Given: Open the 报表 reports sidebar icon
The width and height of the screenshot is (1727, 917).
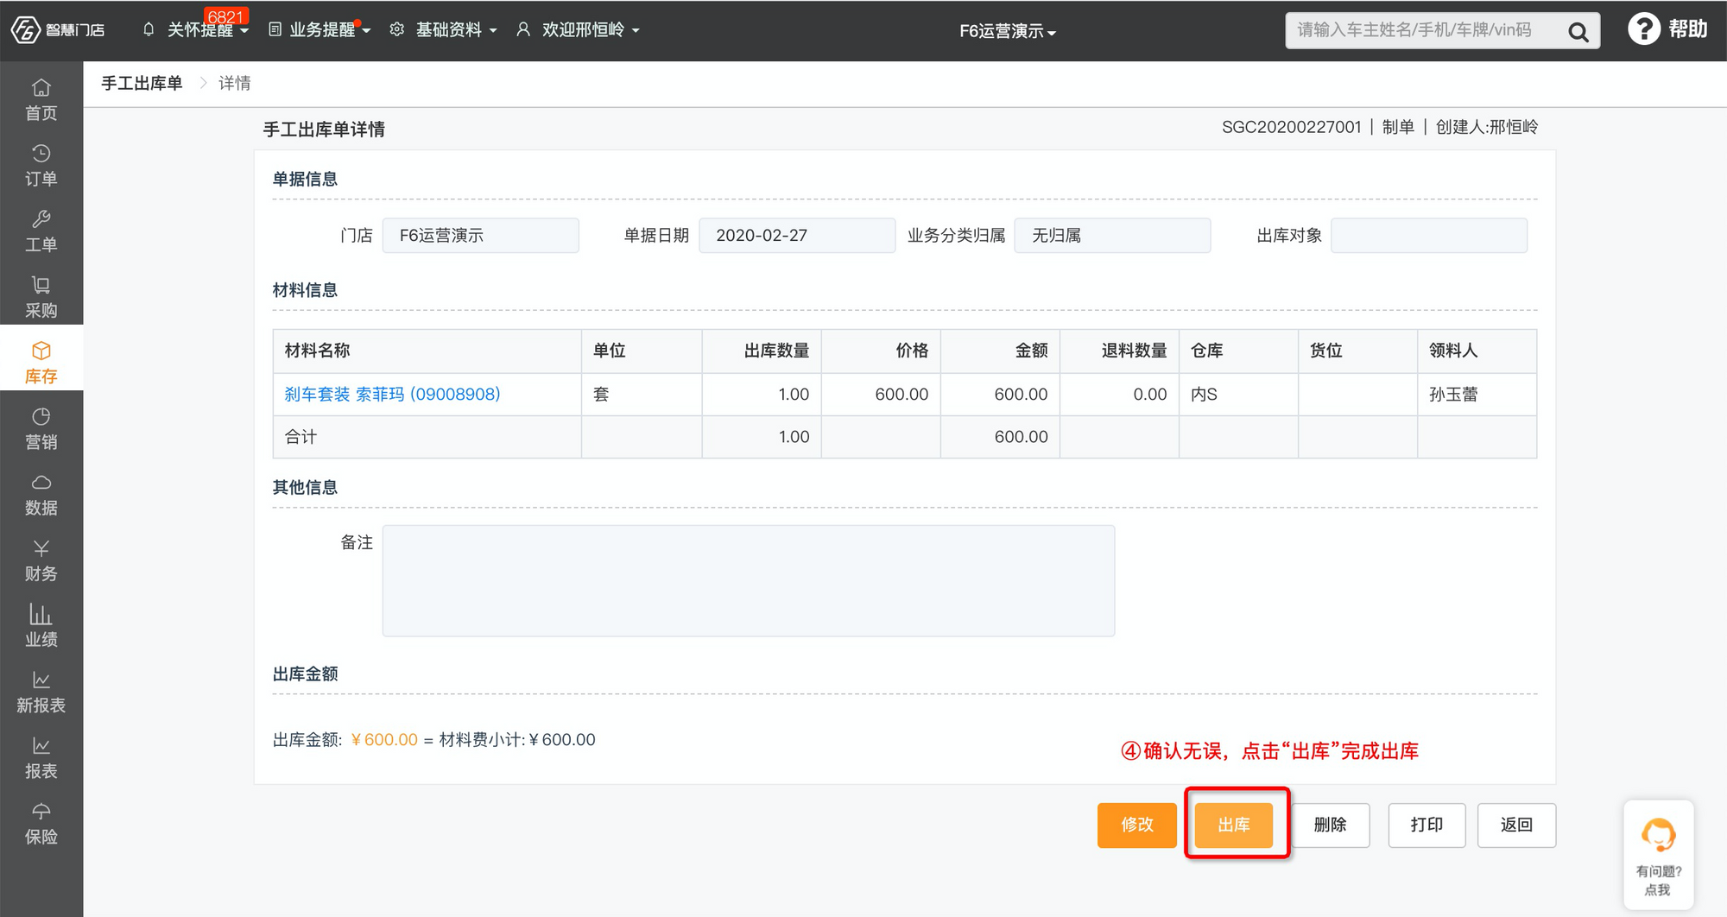Looking at the screenshot, I should click(41, 745).
